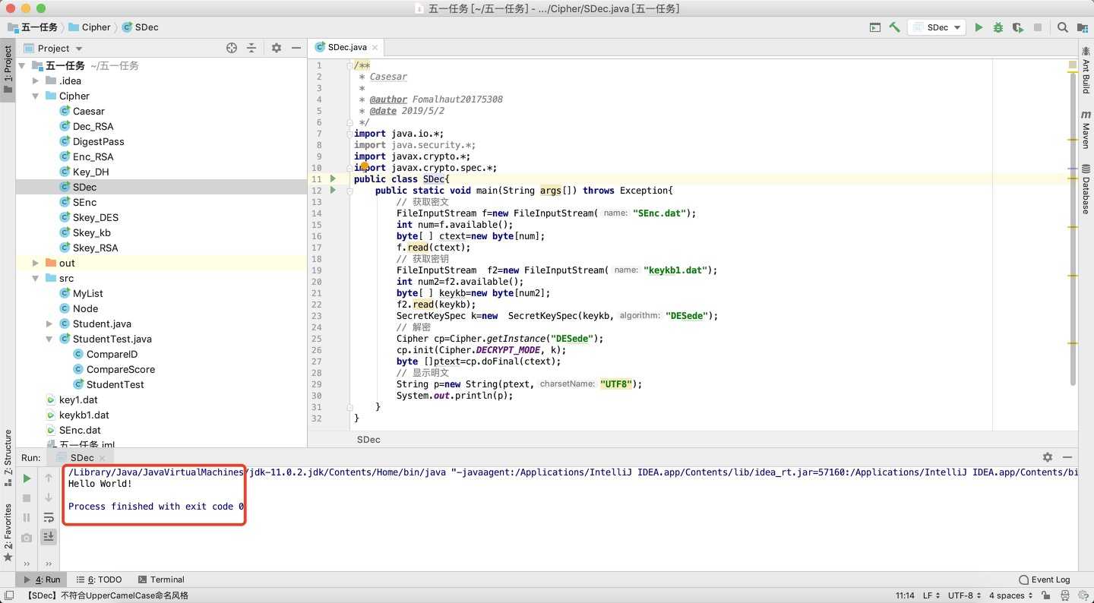Collapse the src folder

[35, 278]
